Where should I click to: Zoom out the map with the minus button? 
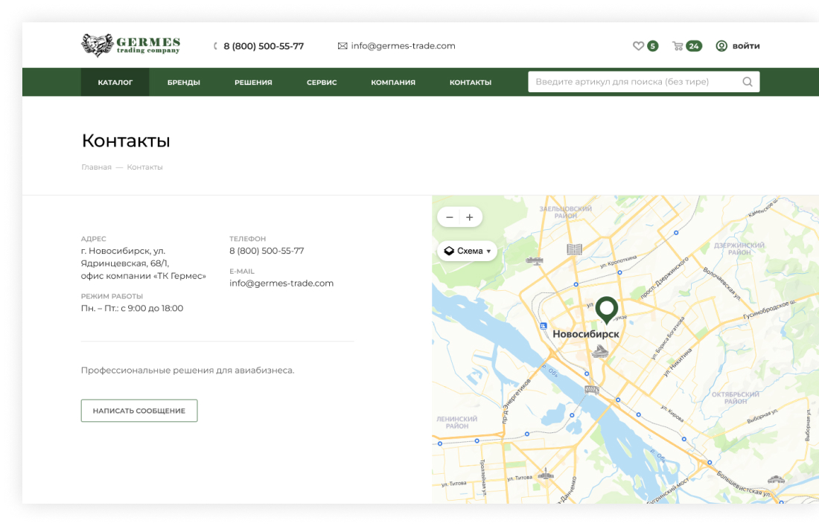(x=449, y=217)
